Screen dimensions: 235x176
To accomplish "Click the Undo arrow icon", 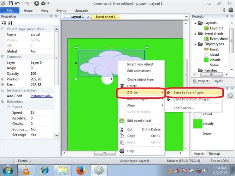I will click(17, 3).
